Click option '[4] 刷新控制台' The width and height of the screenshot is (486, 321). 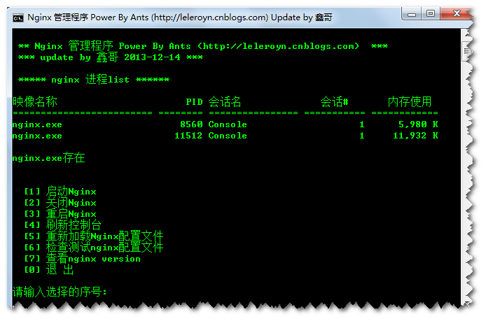[62, 225]
